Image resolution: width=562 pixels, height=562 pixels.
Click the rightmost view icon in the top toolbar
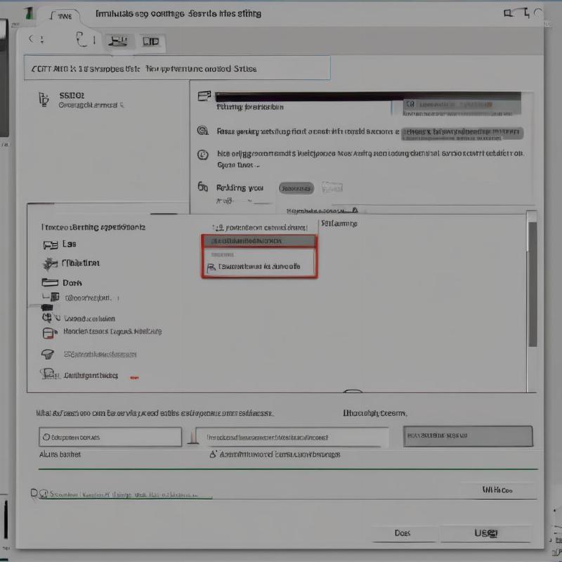(151, 41)
